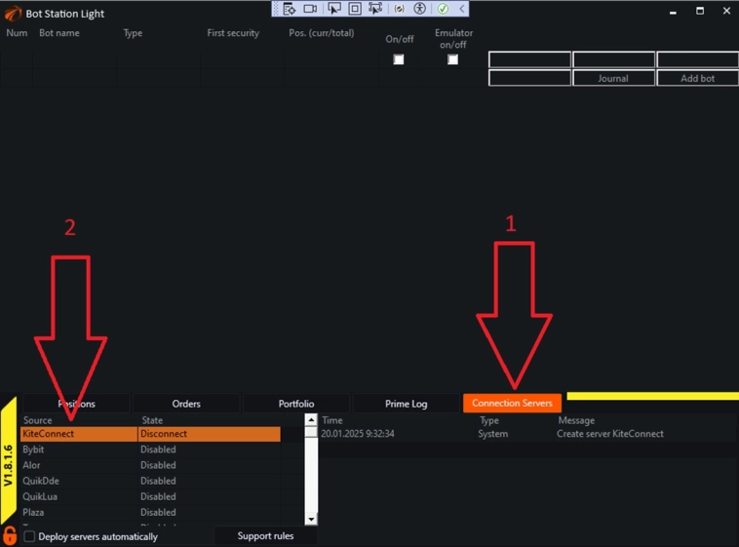Run the accessibility scan person icon

(x=419, y=9)
